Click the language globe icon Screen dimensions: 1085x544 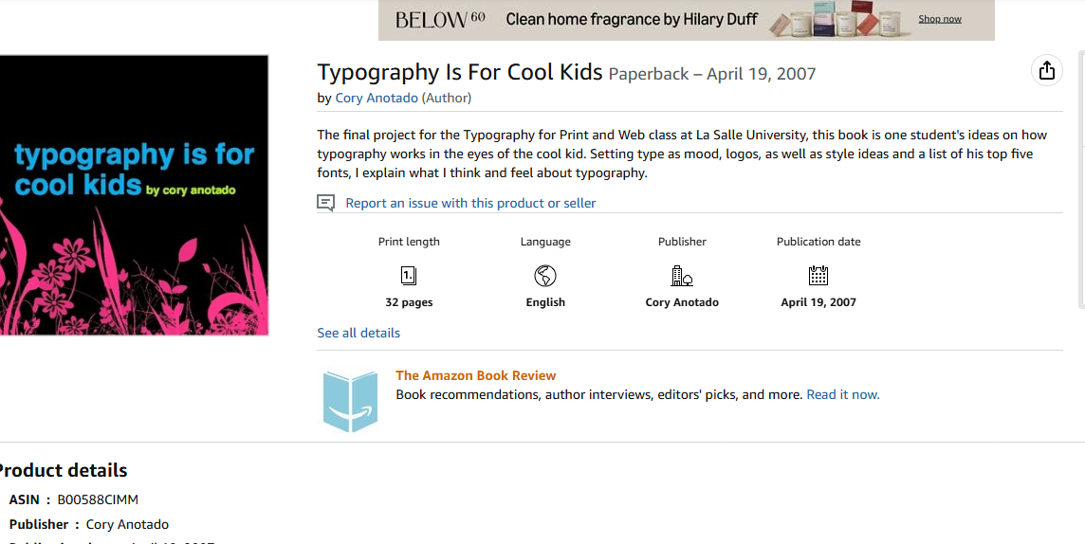(x=545, y=276)
